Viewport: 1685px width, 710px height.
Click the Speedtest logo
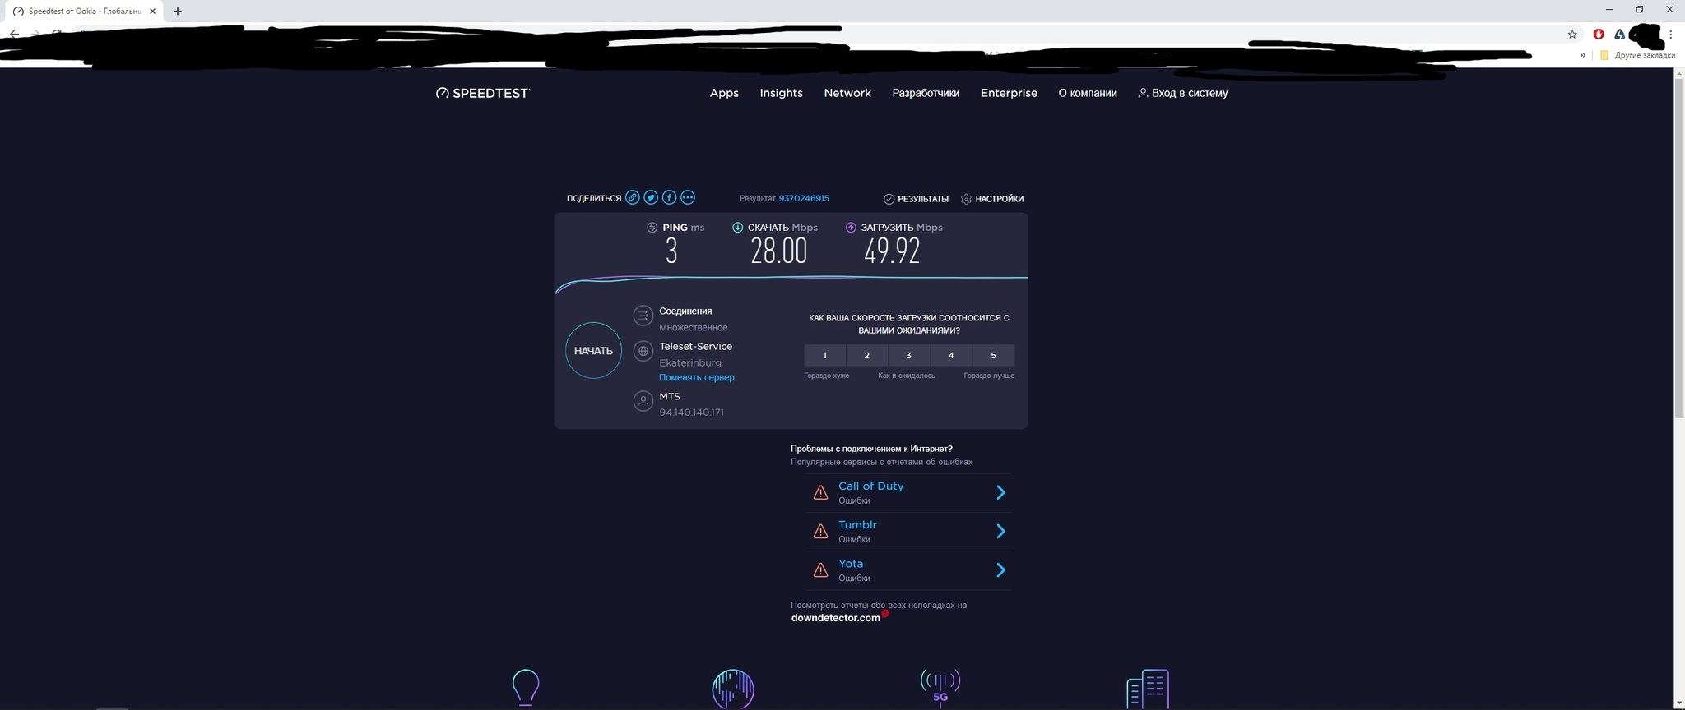(x=483, y=93)
